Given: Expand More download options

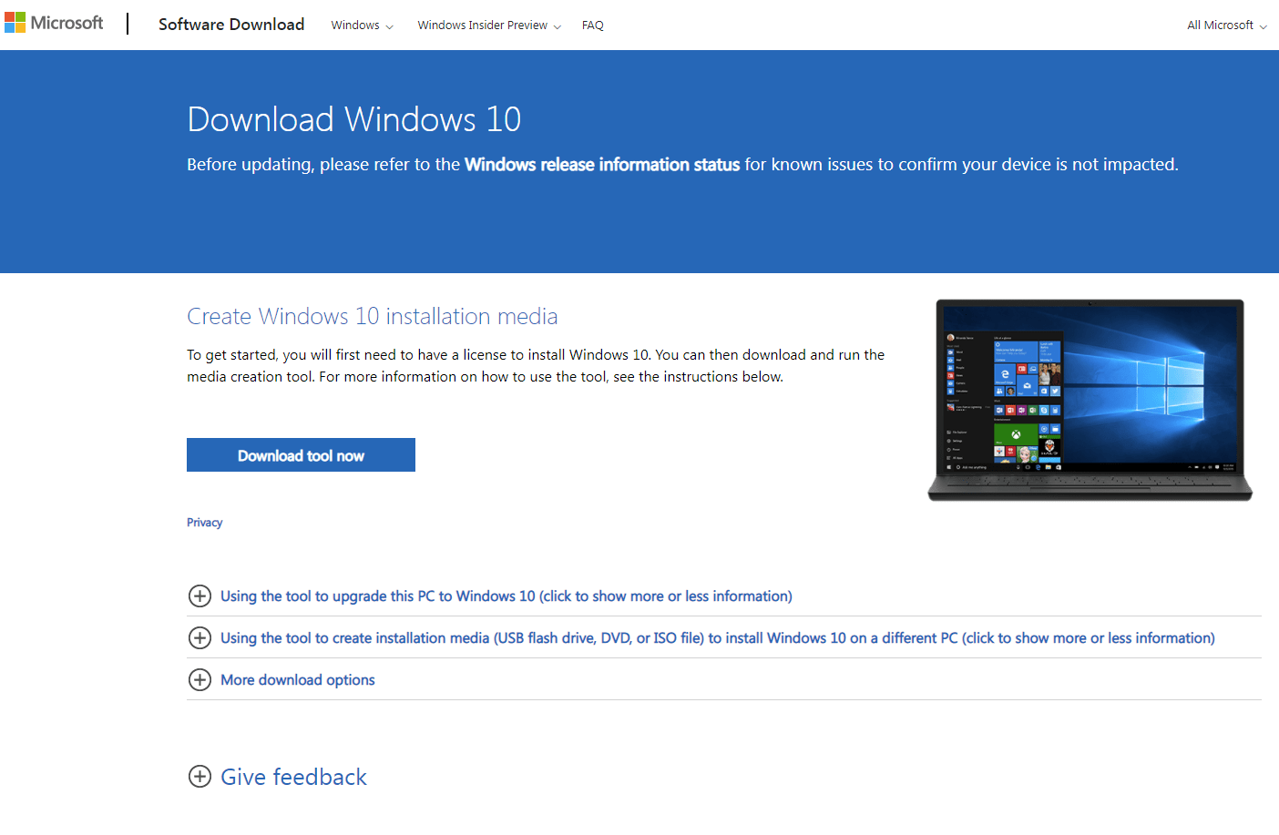Looking at the screenshot, I should pos(298,680).
